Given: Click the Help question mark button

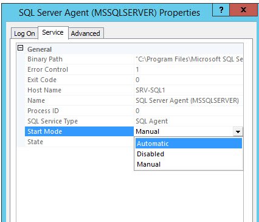Looking at the screenshot, I should [221, 10].
